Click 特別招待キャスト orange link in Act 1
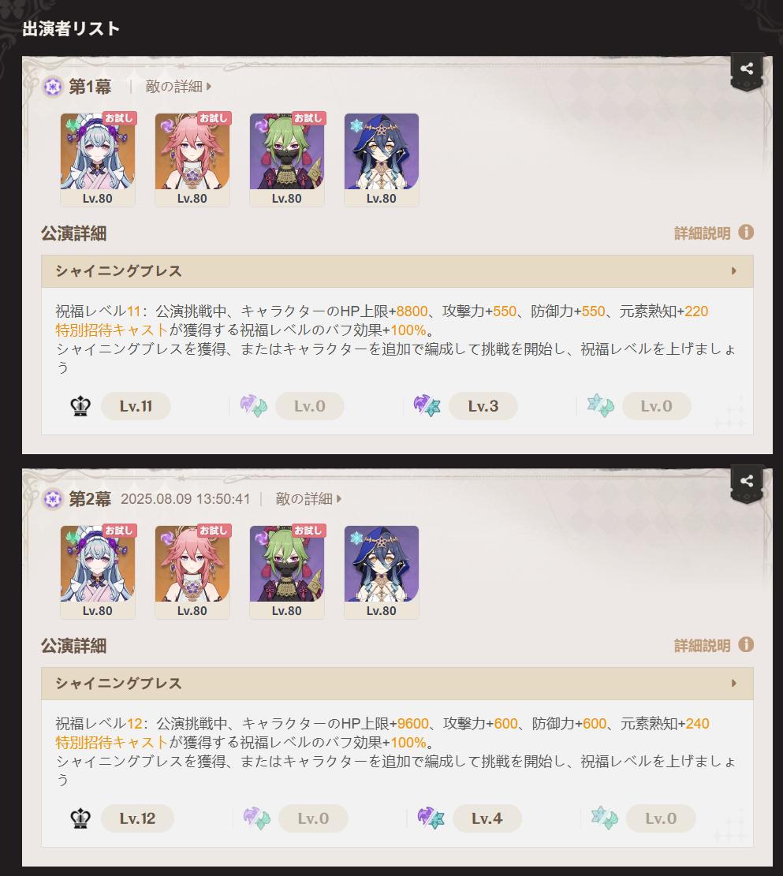Viewport: 783px width, 876px height. [112, 330]
